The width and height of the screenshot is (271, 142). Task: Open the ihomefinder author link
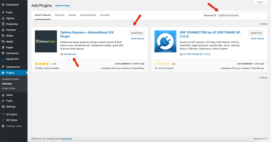point(70,54)
